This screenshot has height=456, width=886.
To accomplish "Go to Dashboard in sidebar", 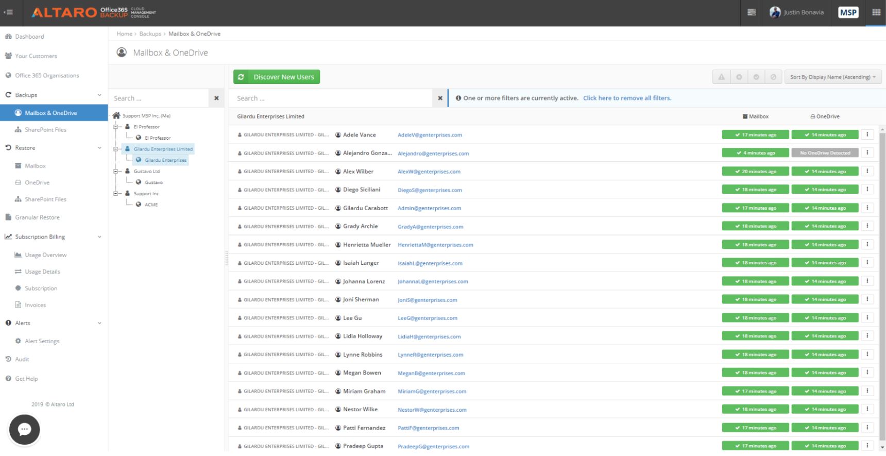I will 29,37.
